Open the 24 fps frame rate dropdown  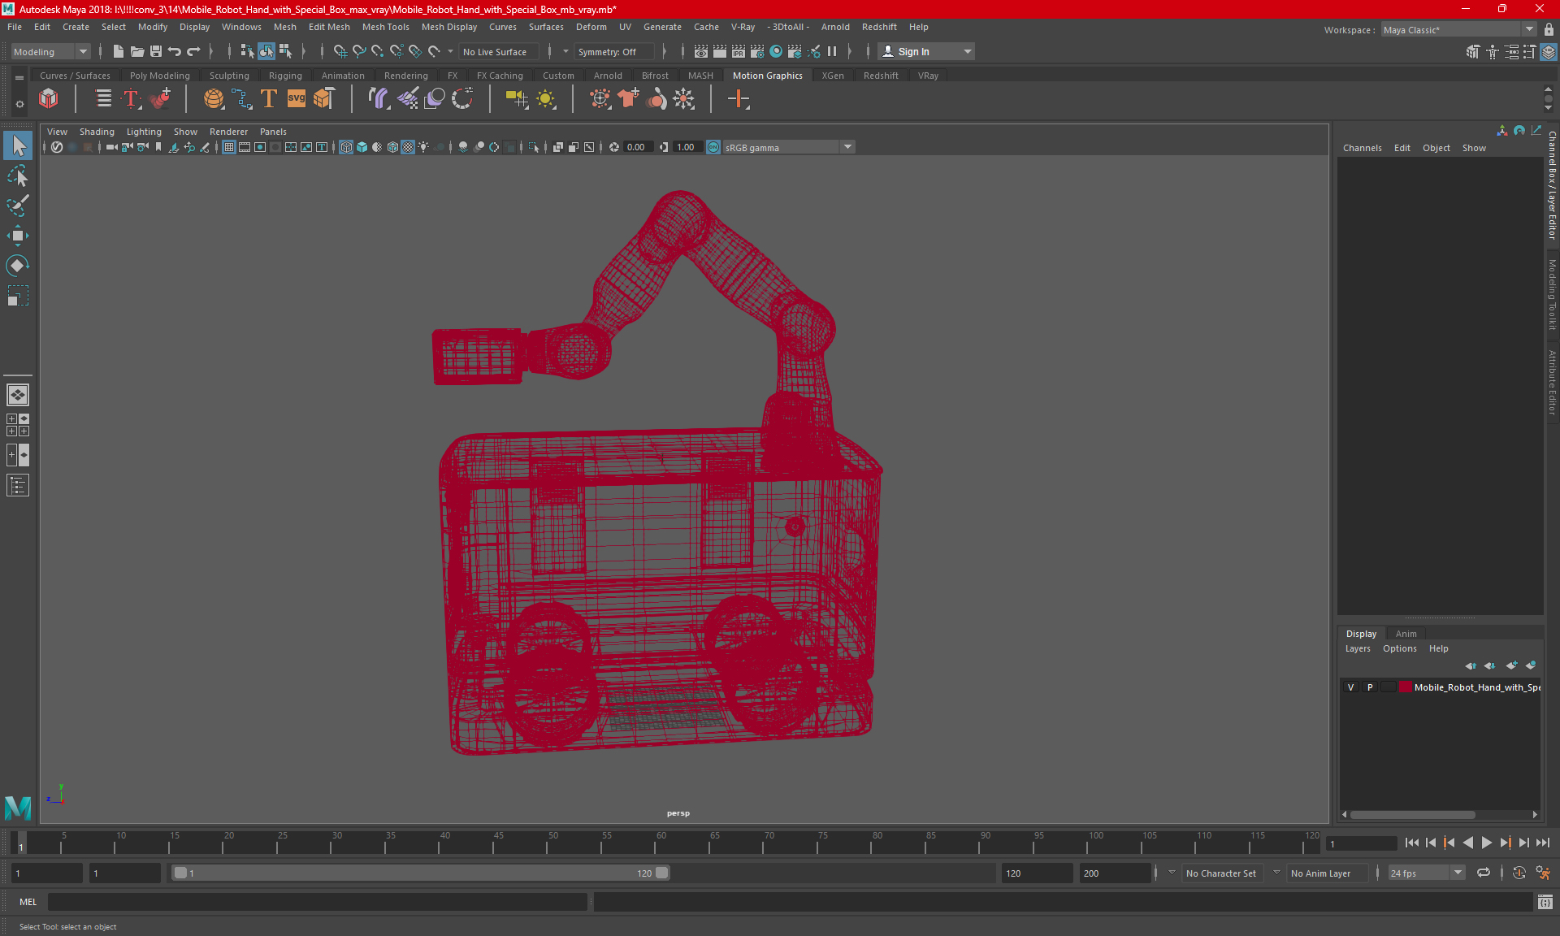(x=1458, y=873)
